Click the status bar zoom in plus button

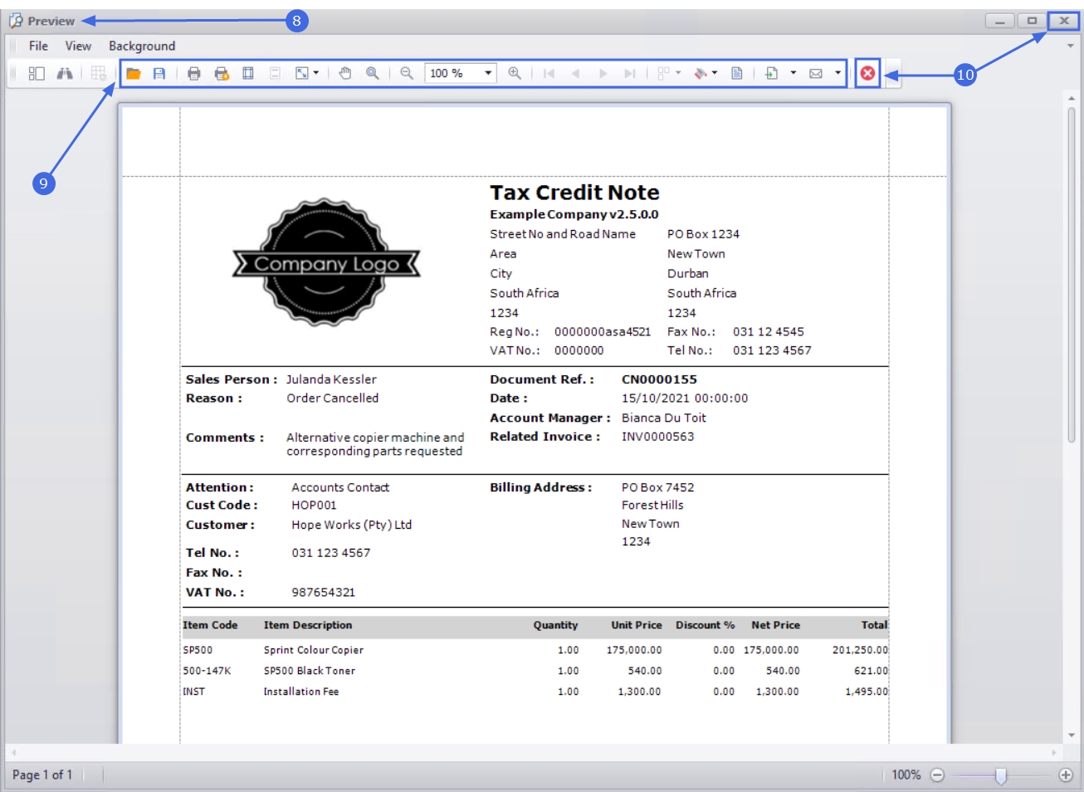1066,775
